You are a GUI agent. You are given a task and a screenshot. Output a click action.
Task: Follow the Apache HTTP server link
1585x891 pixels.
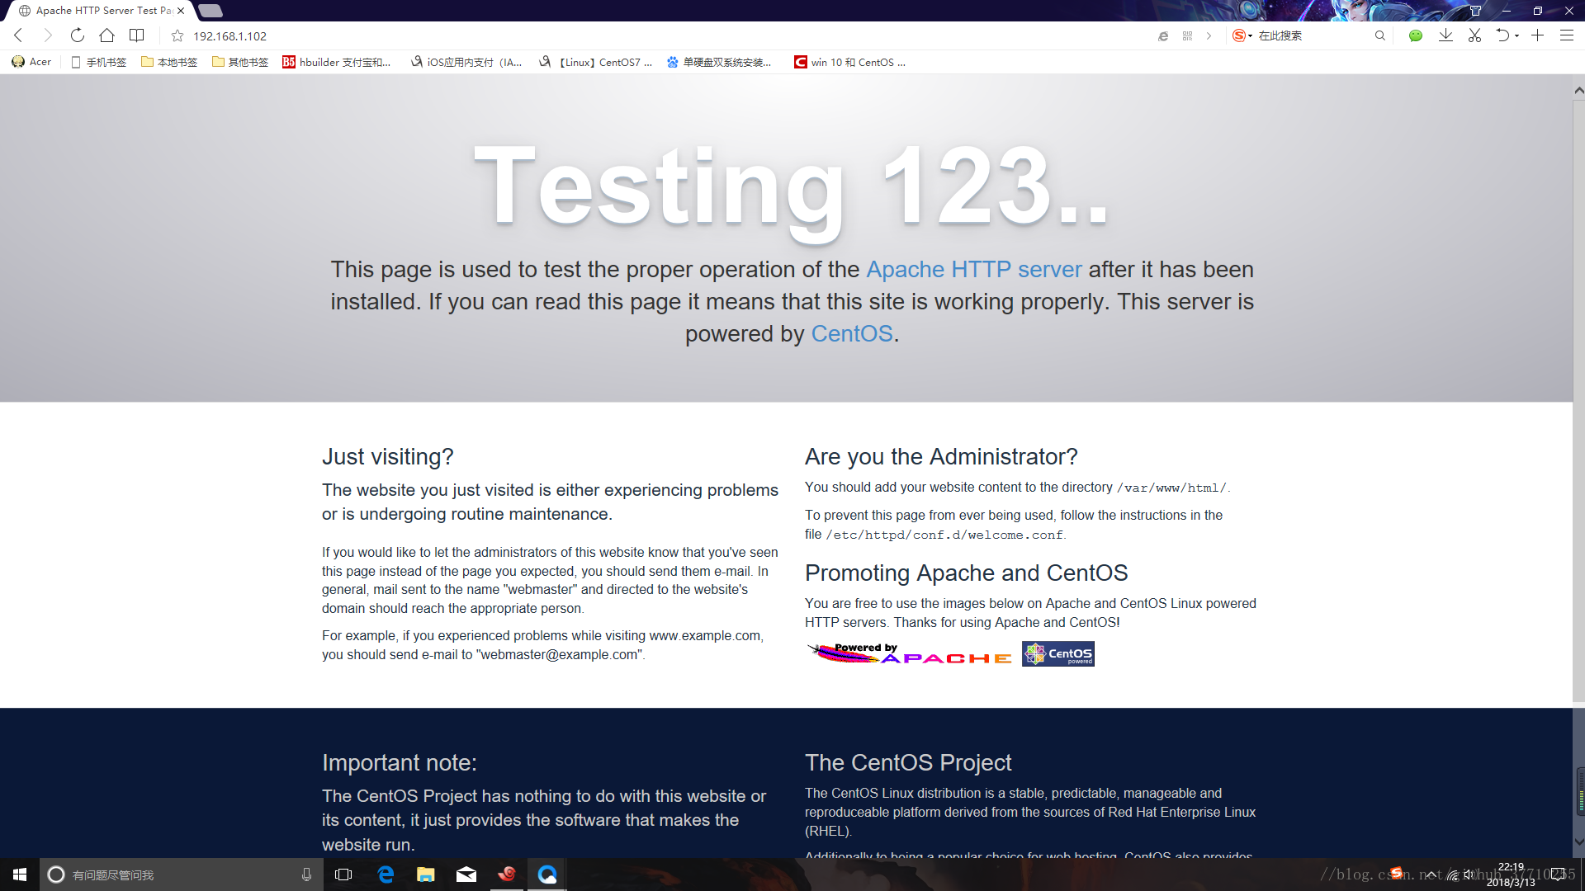click(x=973, y=270)
